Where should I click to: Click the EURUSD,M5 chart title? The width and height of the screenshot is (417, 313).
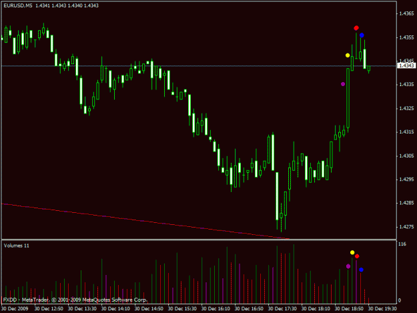click(18, 5)
